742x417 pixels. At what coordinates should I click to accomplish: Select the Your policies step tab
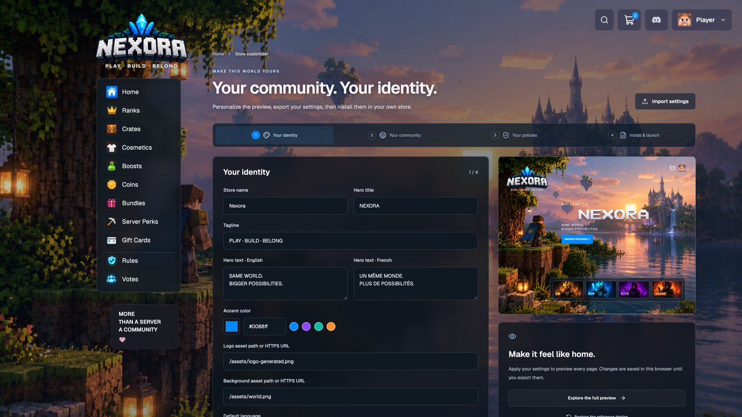514,135
